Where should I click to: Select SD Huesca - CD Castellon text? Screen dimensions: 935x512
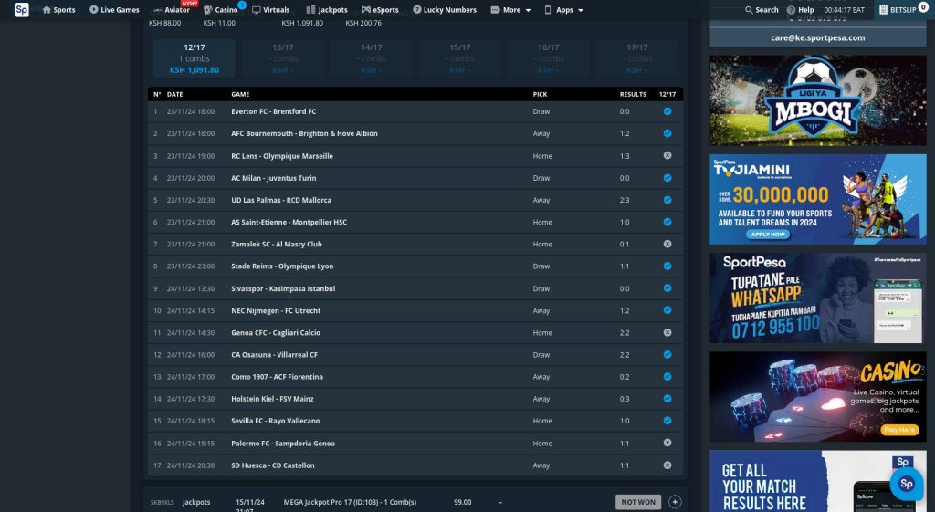tap(272, 465)
